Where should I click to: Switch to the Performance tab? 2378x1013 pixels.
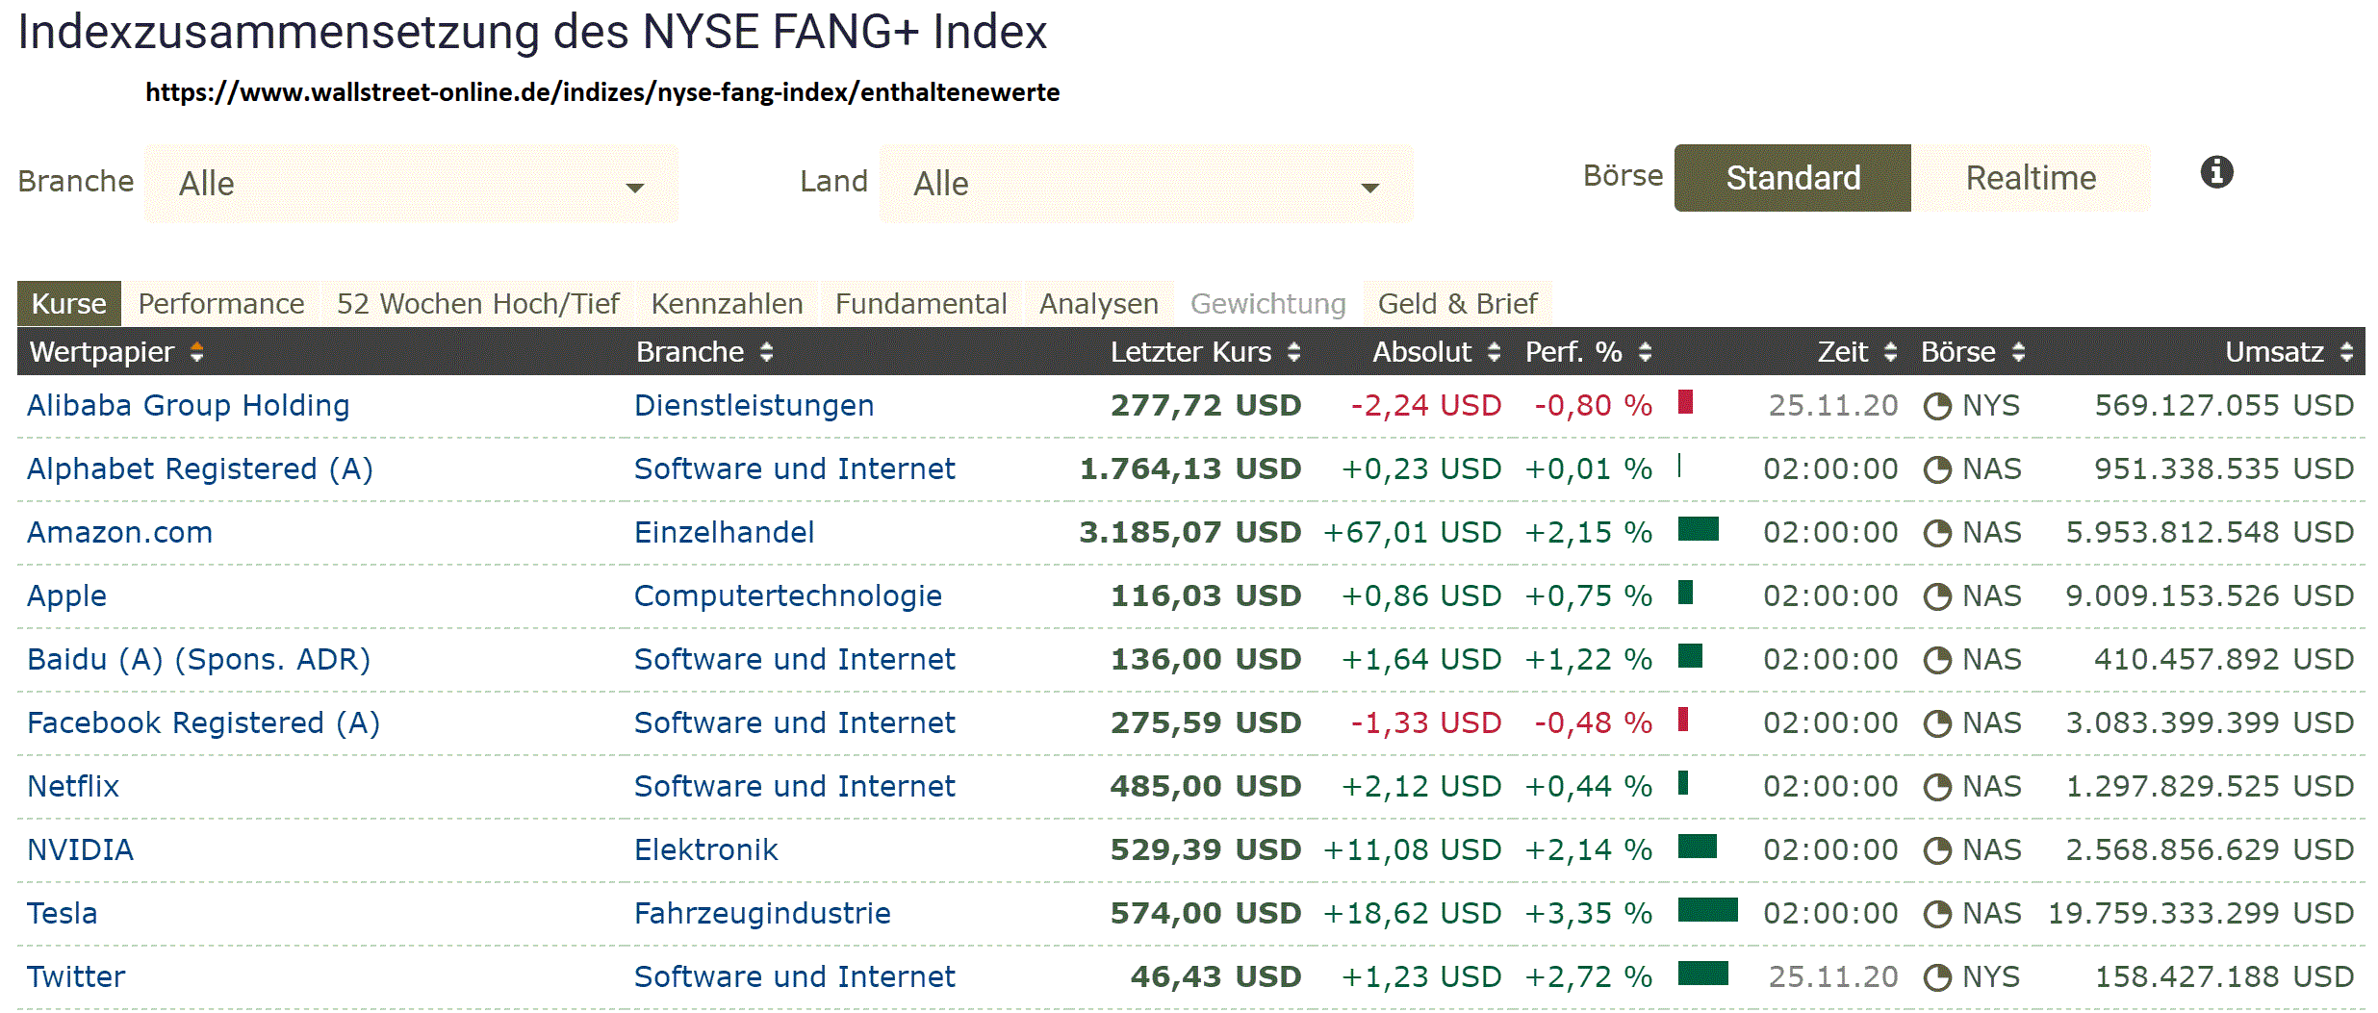click(221, 304)
